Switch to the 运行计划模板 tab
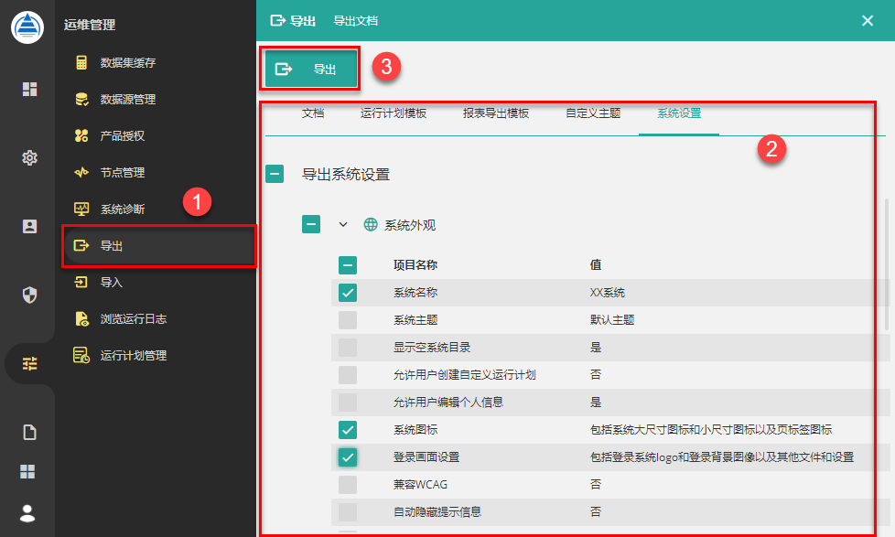The height and width of the screenshot is (537, 895). click(x=394, y=113)
